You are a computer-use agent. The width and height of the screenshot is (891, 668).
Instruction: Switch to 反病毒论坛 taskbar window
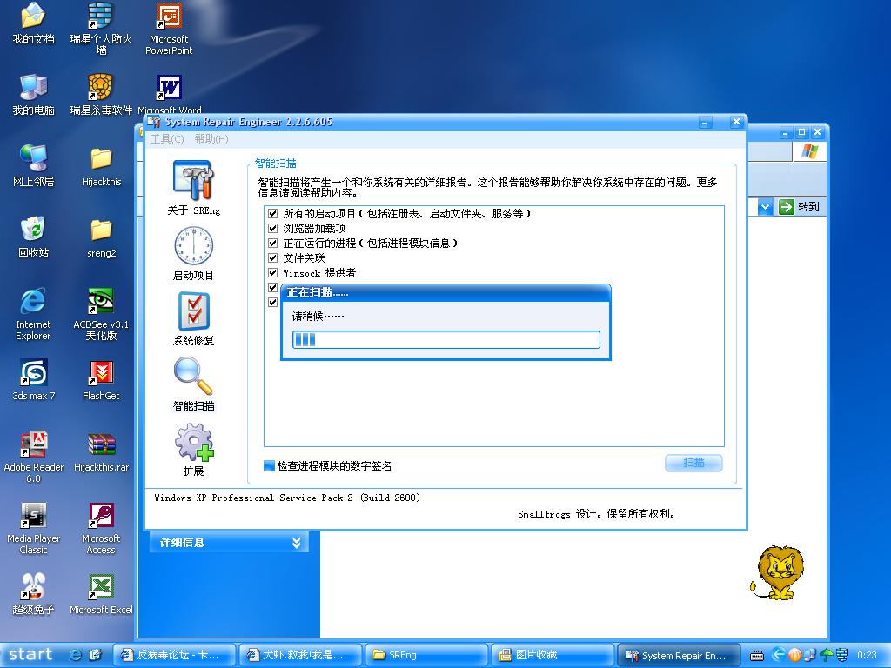pos(174,655)
